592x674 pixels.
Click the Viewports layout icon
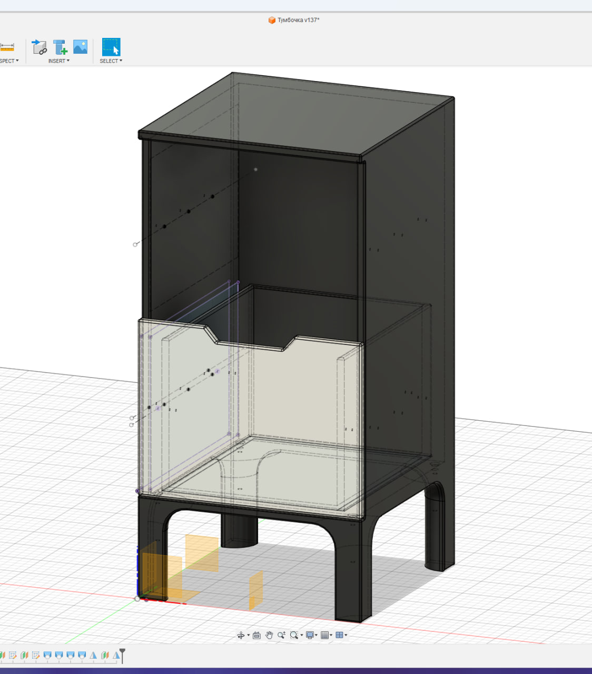(339, 635)
